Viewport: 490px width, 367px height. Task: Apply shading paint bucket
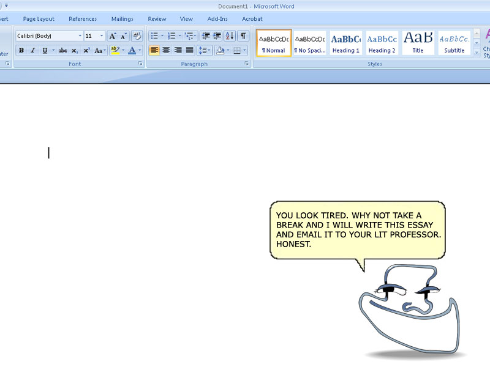(x=221, y=50)
